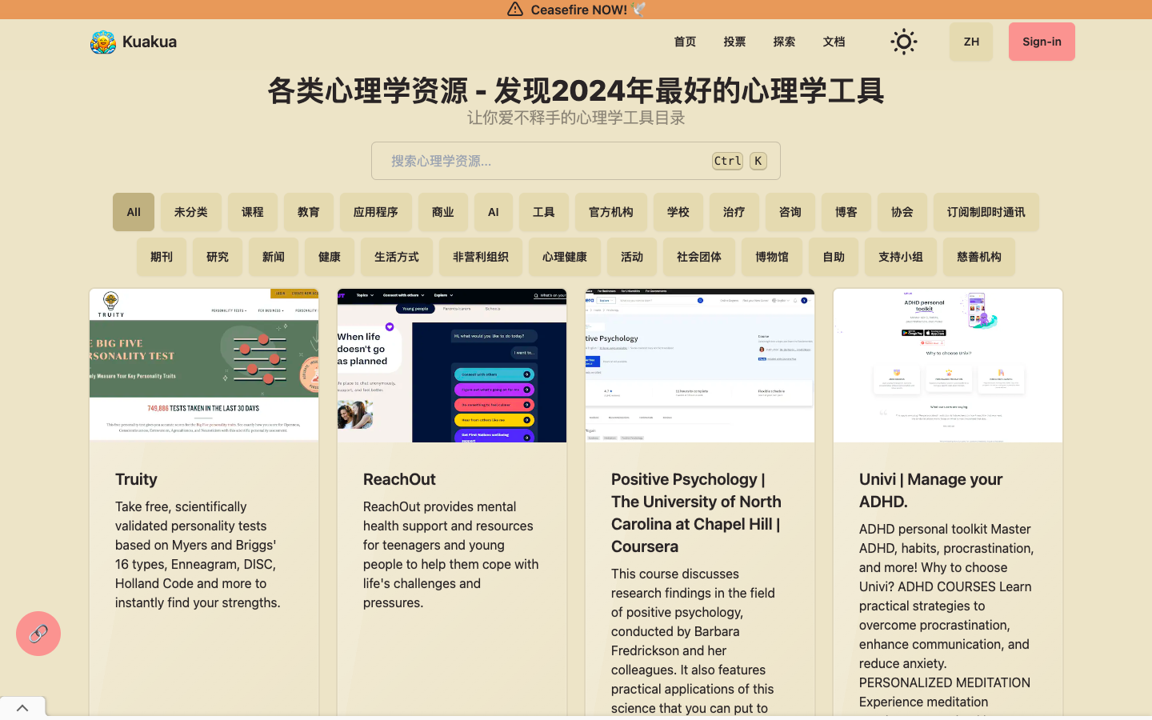Open the Truity card screenshot thumbnail

tap(204, 366)
